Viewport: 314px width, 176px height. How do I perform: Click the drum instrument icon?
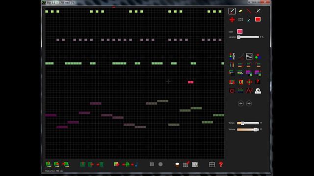pos(177,164)
